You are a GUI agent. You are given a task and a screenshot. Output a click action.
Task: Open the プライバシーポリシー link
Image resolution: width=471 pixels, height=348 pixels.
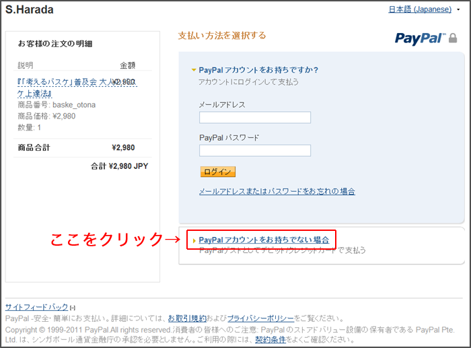click(x=260, y=318)
